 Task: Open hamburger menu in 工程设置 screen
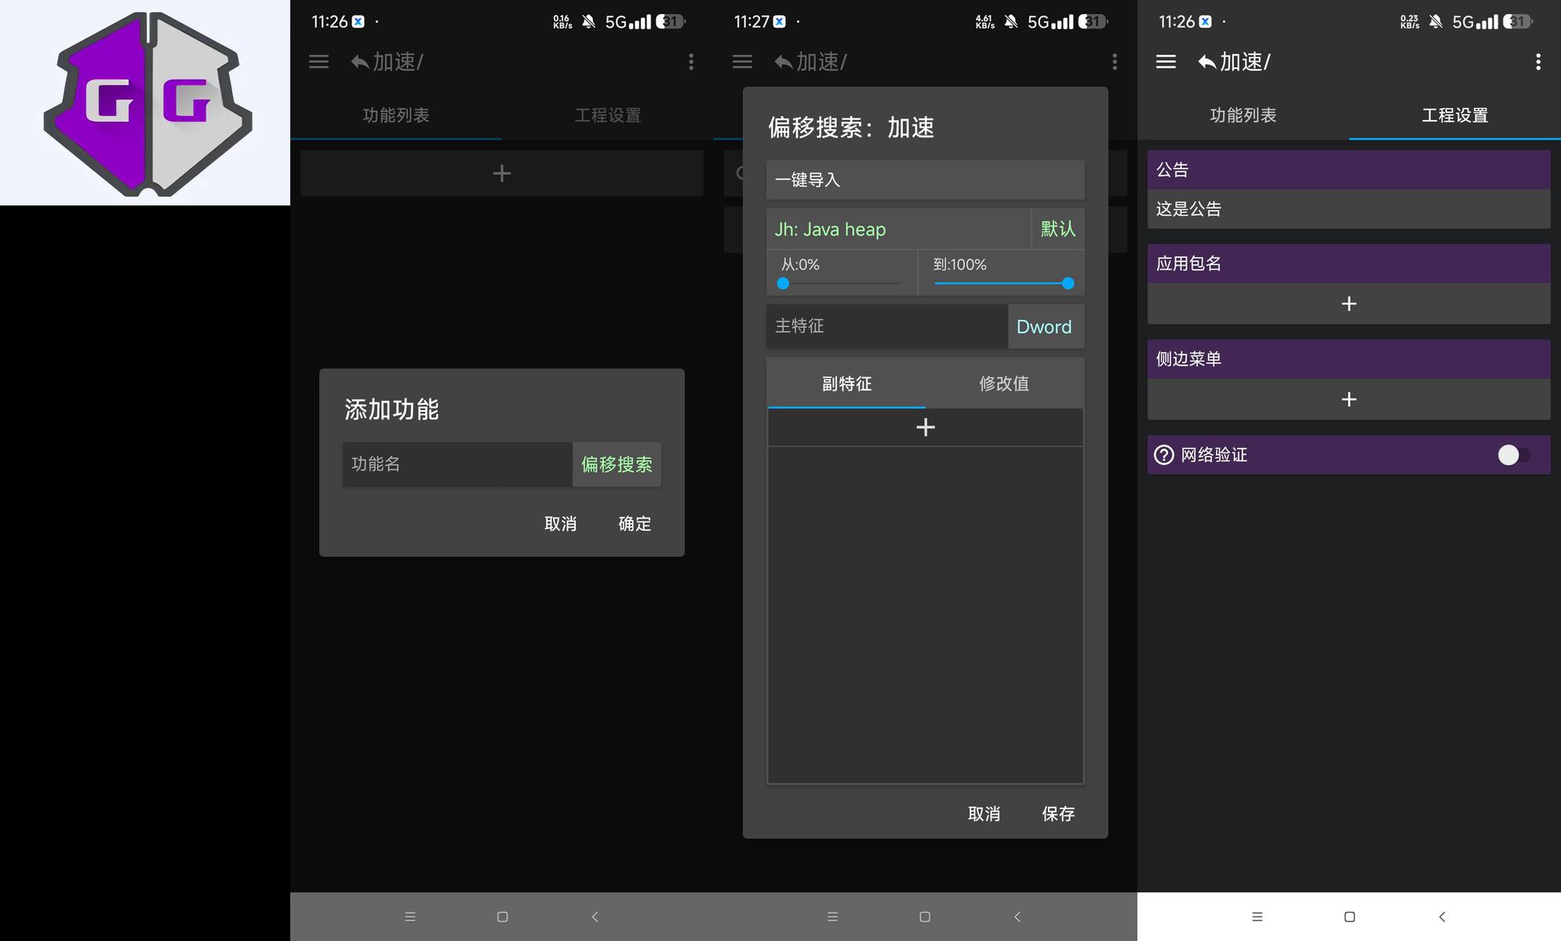coord(1166,62)
